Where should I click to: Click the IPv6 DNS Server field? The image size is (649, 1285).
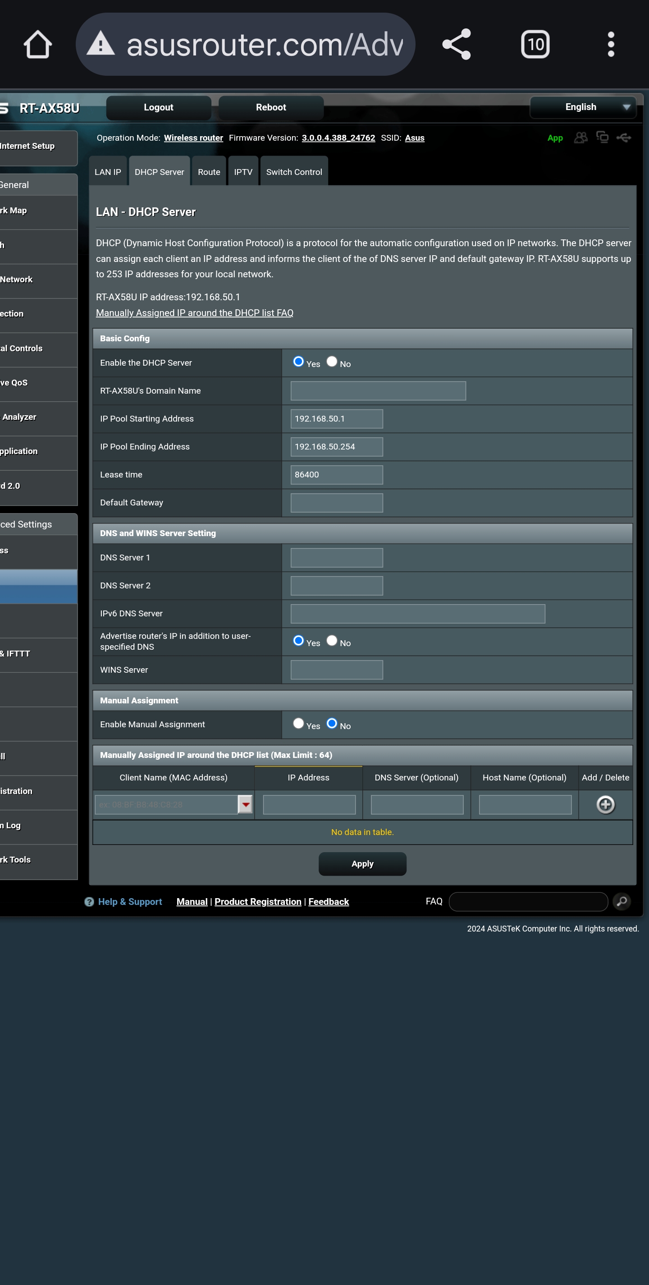point(418,613)
